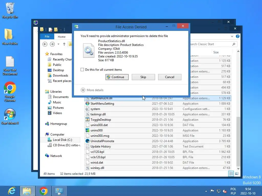The image size is (262, 196).
Task: Click the unins000 application icon
Action: pos(88,130)
